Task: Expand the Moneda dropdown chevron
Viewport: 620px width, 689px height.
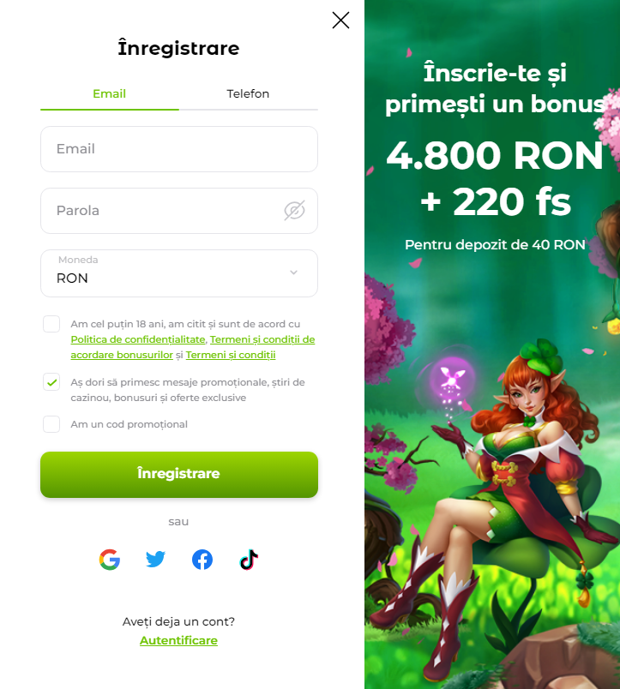Action: 294,273
